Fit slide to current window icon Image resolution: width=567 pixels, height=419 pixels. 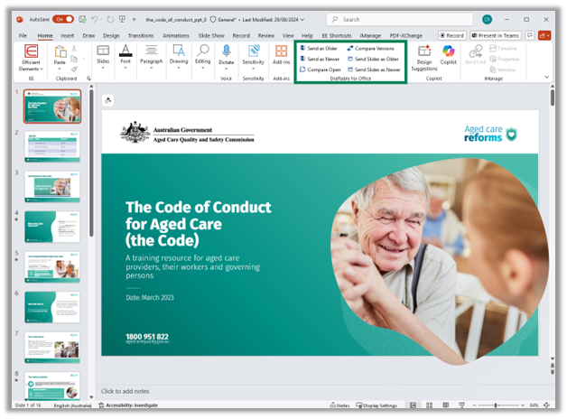point(547,405)
